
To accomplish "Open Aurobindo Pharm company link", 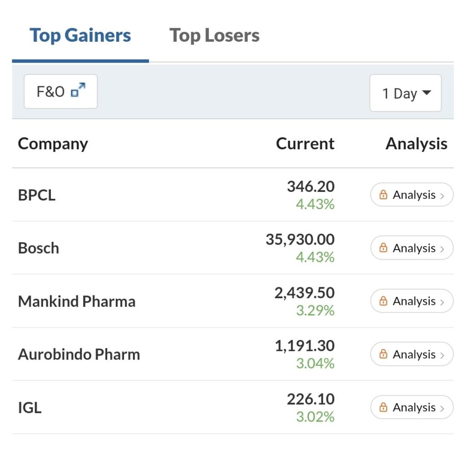I will [x=79, y=354].
